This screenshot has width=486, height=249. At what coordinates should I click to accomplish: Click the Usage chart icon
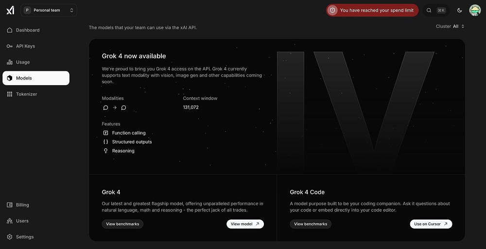(10, 62)
